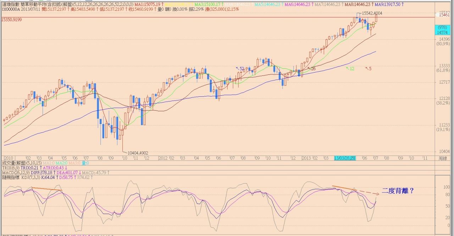Click the green MA3:15100.17 indicator label
Image resolution: width=454 pixels, height=236 pixels.
(x=208, y=5)
